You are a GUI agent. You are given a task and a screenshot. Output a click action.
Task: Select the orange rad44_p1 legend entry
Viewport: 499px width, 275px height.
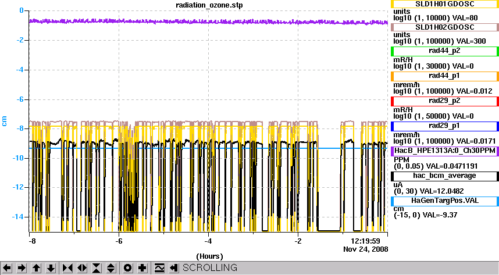coord(444,76)
